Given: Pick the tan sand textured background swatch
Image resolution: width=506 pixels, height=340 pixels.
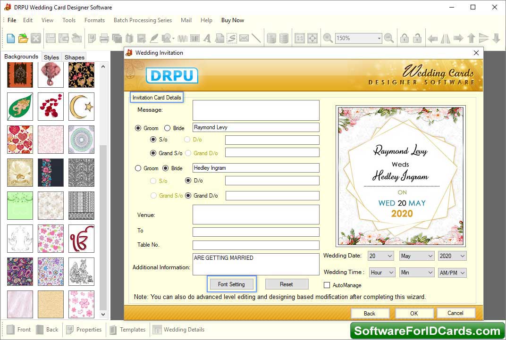Looking at the screenshot, I should point(51,305).
